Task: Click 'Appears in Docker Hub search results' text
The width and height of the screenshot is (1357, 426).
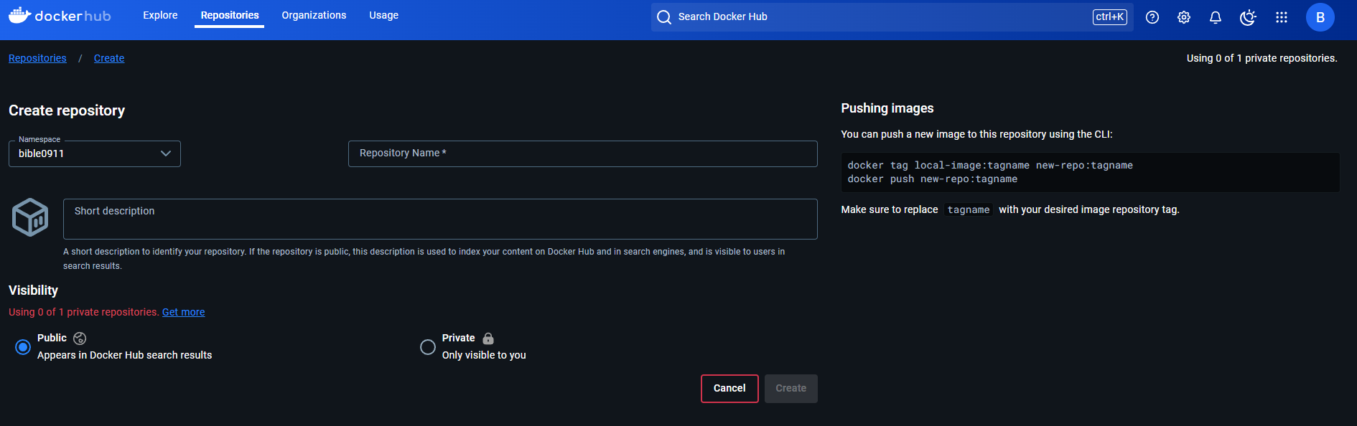Action: pos(125,355)
